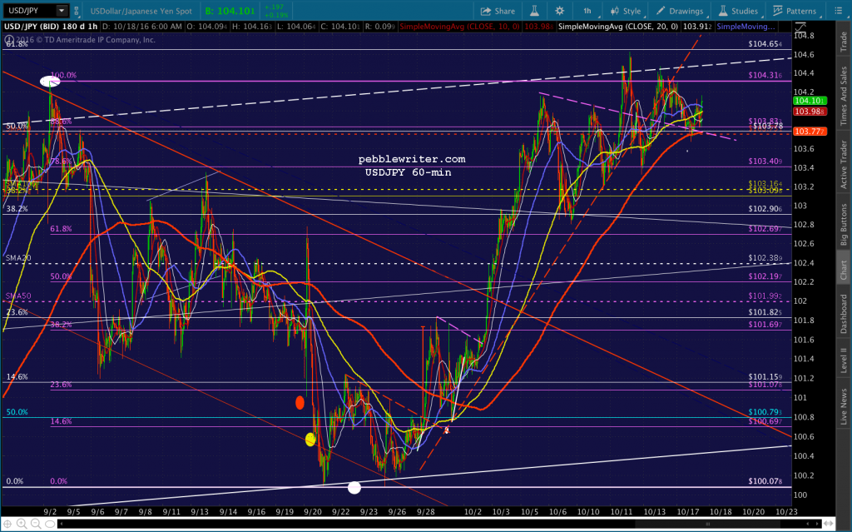
Task: Open the list options menu icon
Action: point(838,11)
